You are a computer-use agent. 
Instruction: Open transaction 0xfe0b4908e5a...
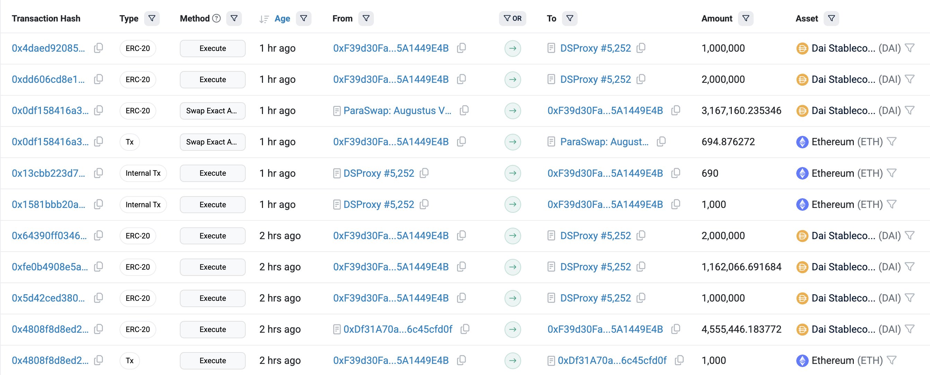(x=50, y=267)
